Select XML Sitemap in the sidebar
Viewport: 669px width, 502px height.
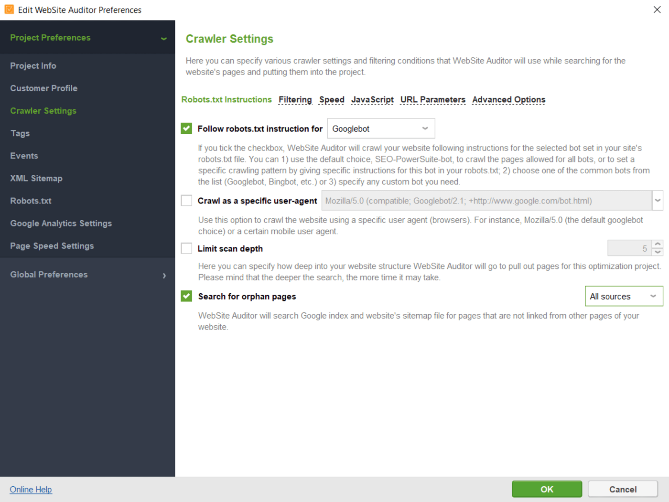(36, 178)
